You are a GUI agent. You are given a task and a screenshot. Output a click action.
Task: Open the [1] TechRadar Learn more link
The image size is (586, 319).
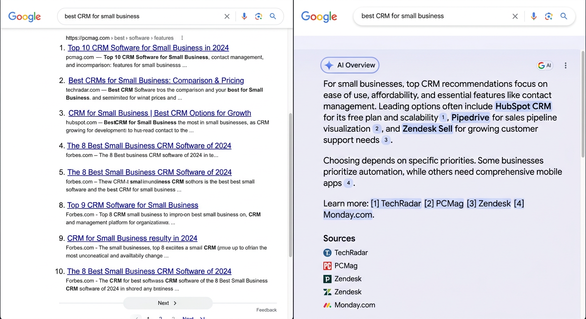(396, 204)
